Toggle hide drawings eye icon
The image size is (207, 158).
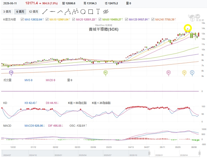point(106,12)
